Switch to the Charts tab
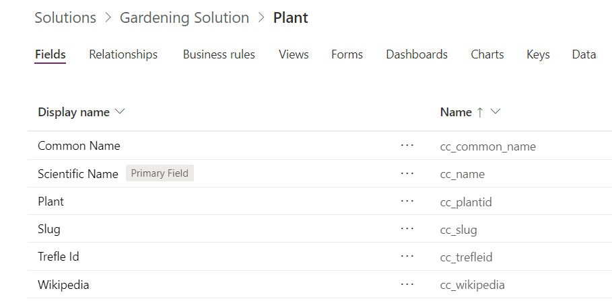 [x=487, y=54]
